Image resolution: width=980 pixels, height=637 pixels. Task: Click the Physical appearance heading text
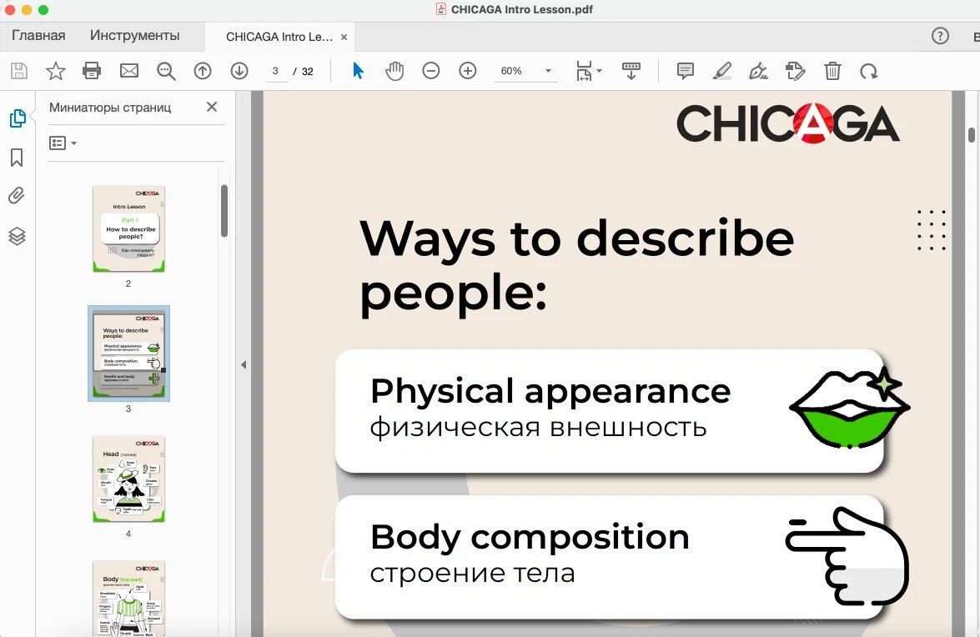tap(550, 391)
